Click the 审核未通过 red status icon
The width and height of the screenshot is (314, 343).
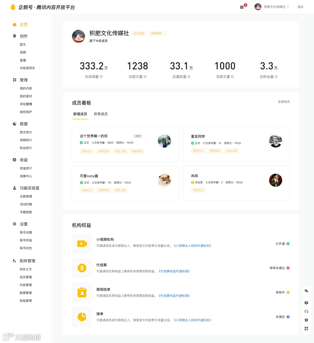288,268
